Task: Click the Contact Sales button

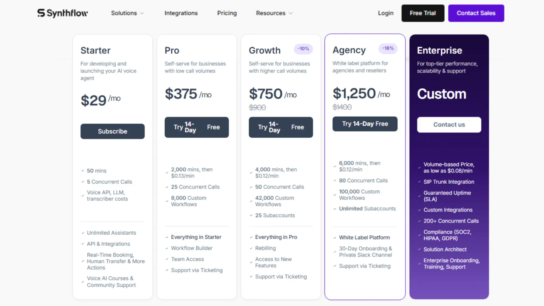Action: pos(476,13)
